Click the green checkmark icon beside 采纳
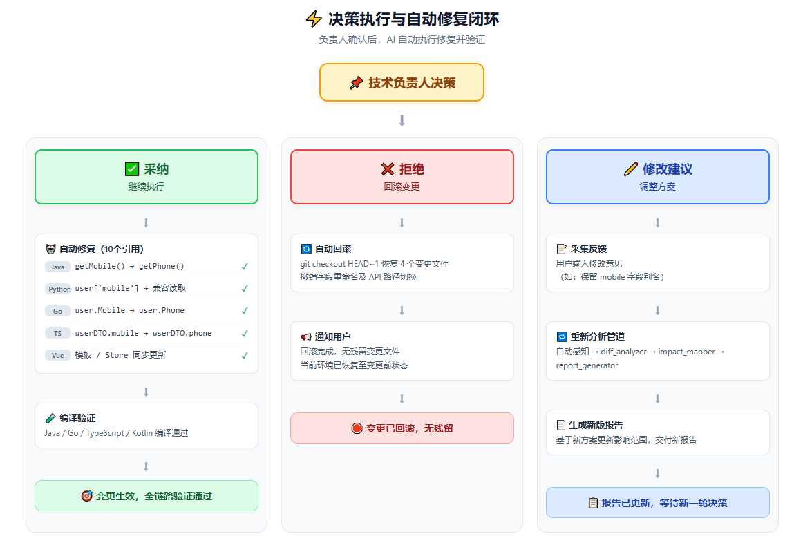 [x=132, y=169]
